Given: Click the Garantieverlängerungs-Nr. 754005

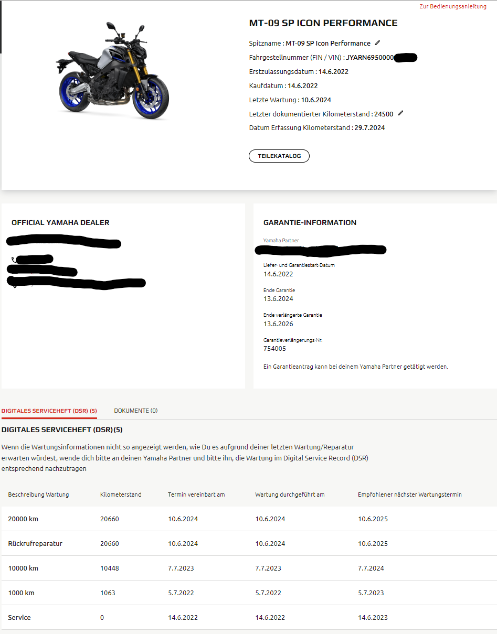Looking at the screenshot, I should tap(274, 349).
